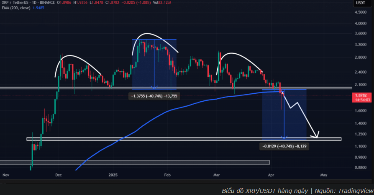Click the May label on time axis
The image size is (374, 195).
[324, 175]
